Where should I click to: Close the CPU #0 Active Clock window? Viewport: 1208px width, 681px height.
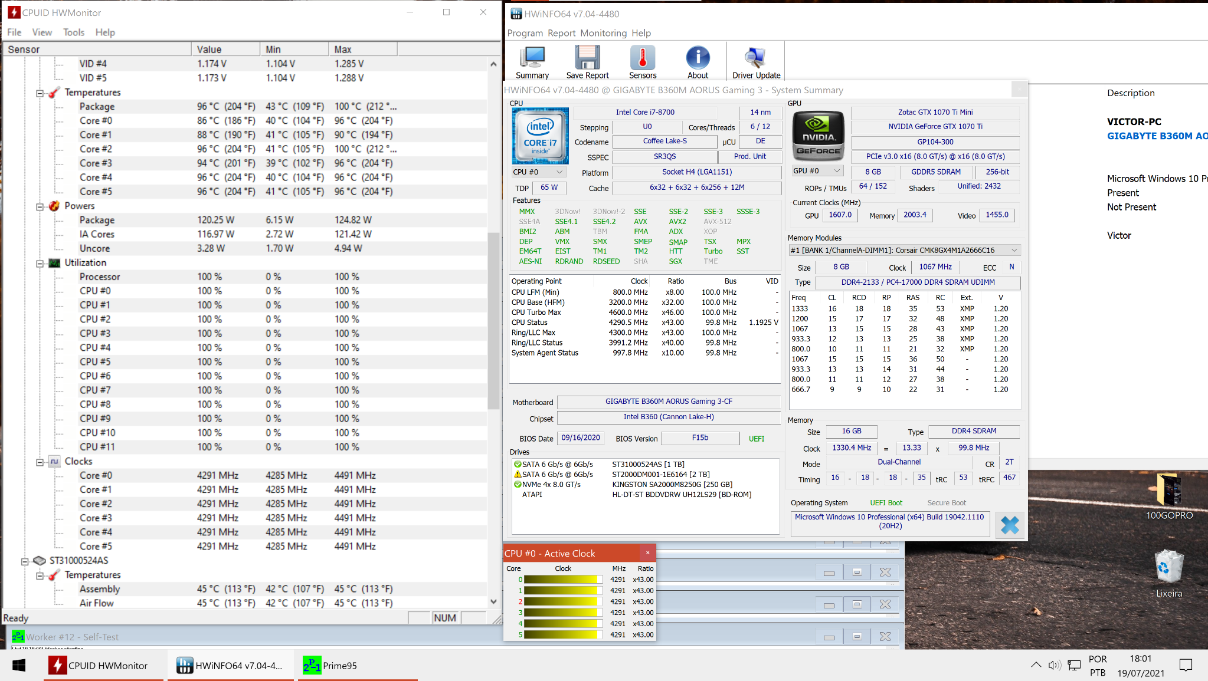click(647, 552)
